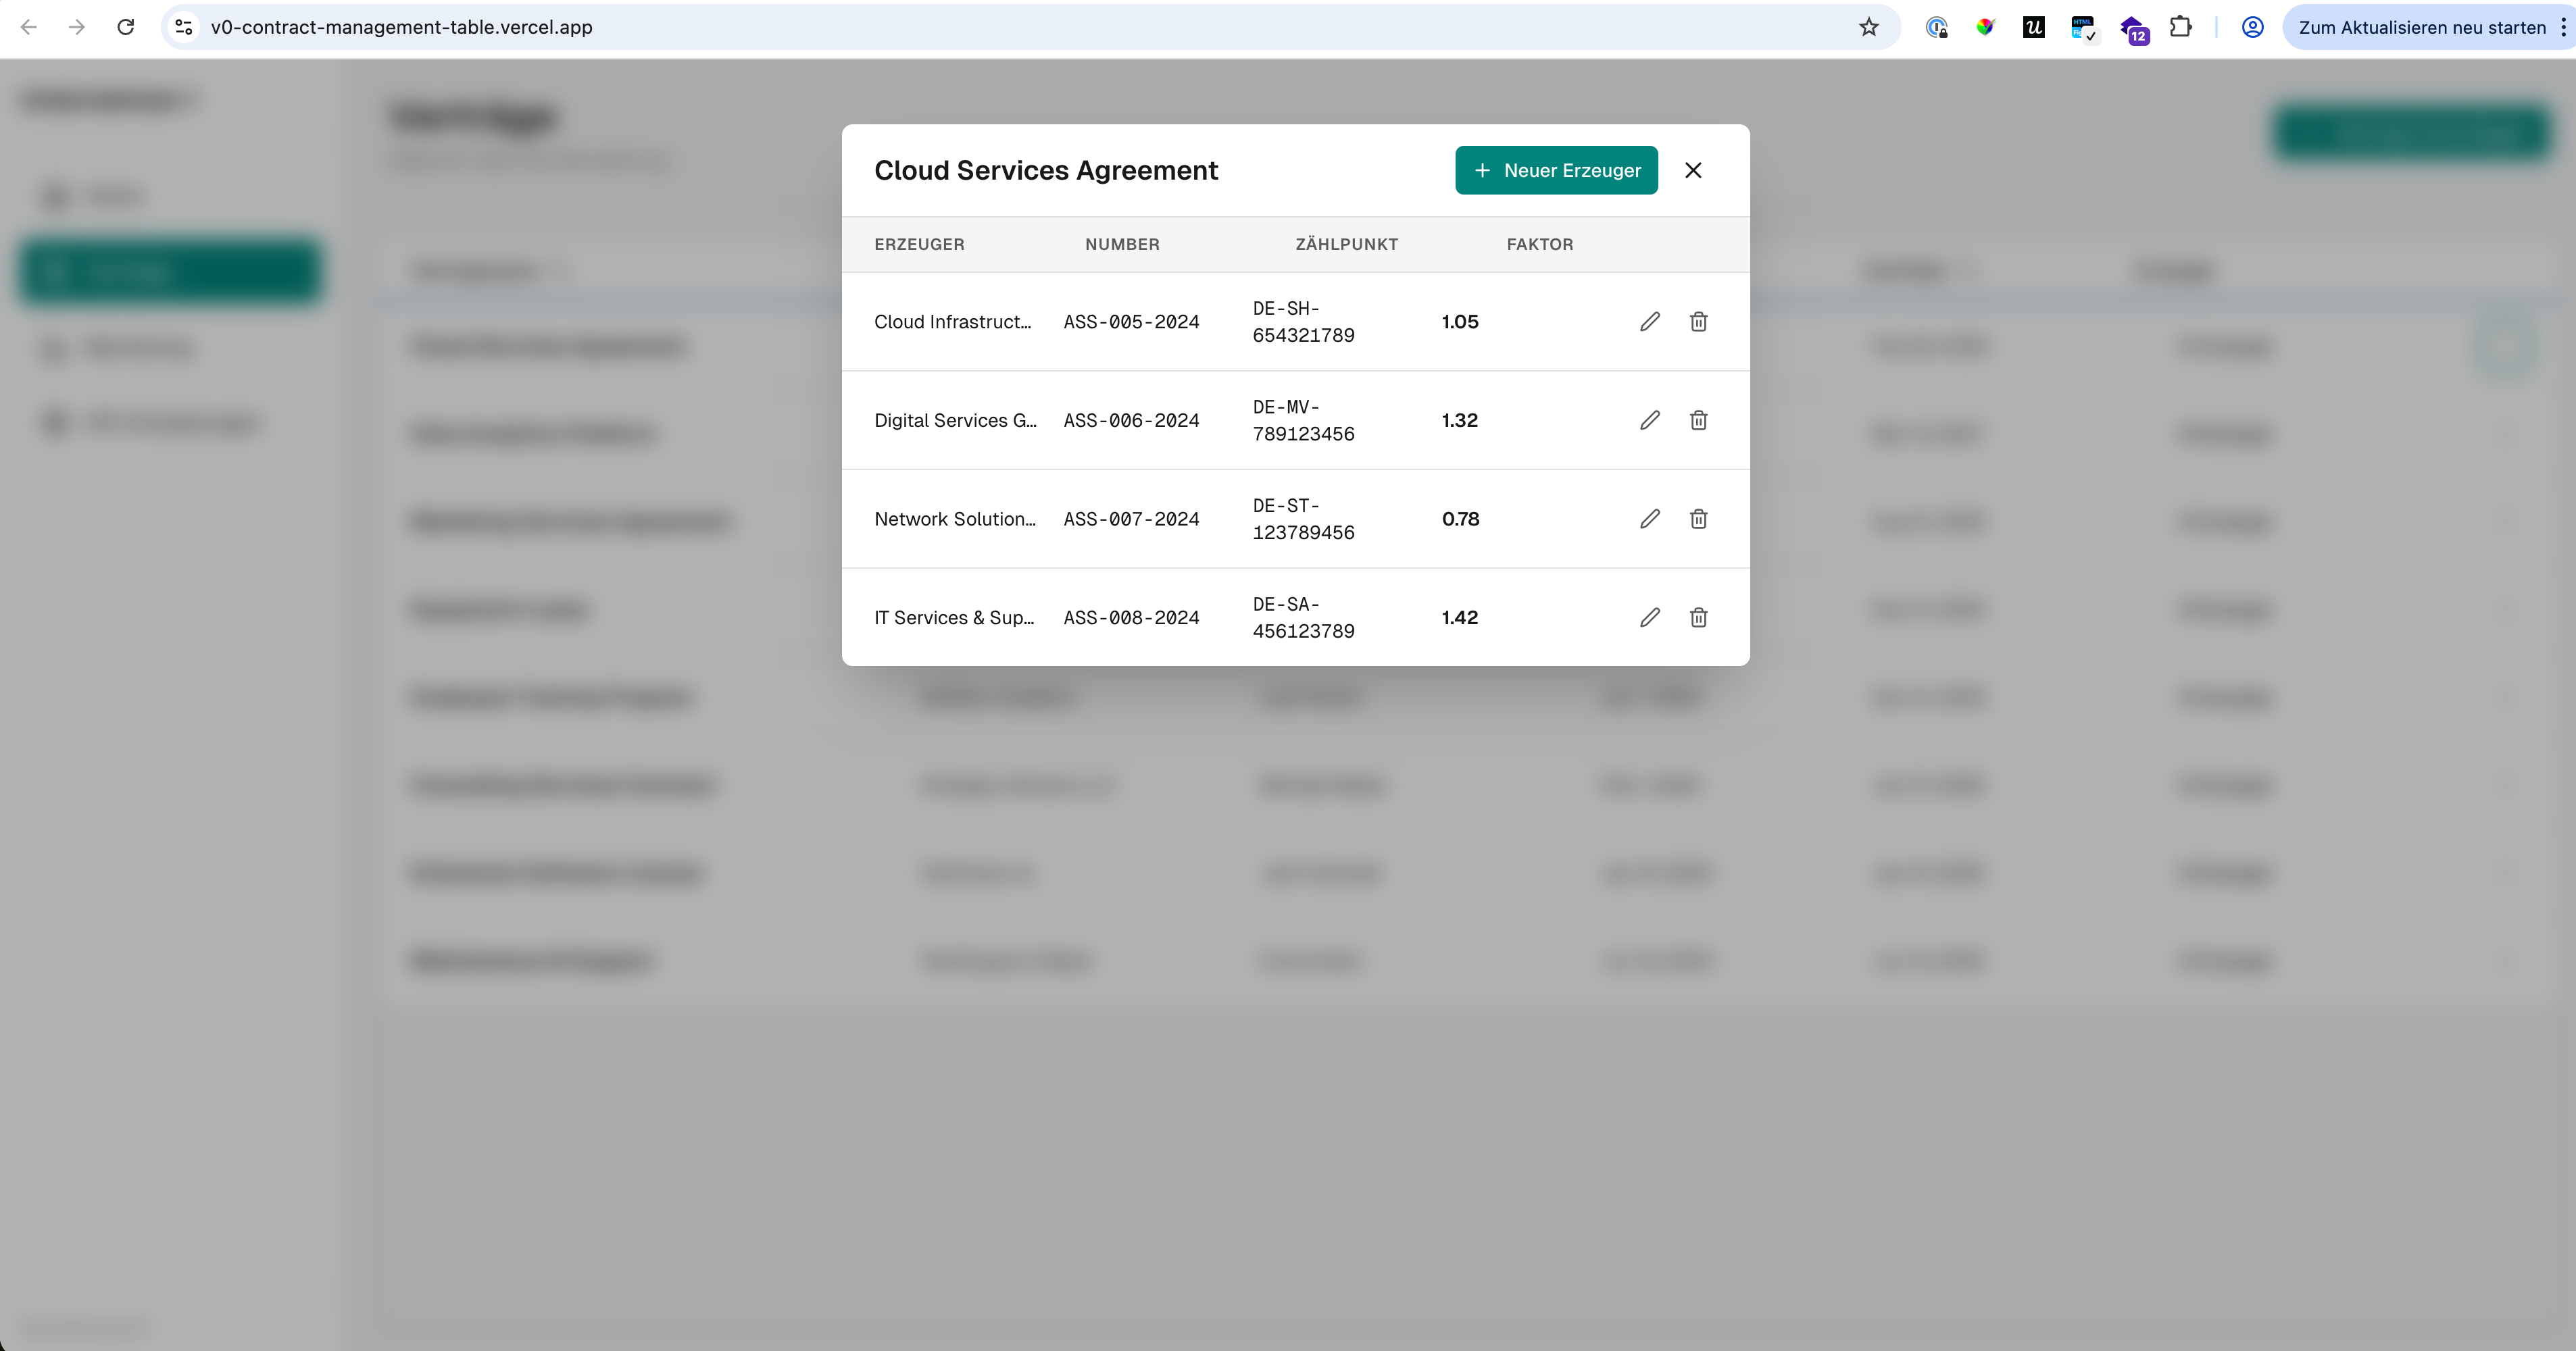The height and width of the screenshot is (1351, 2576).
Task: Delete the ASS-006-2024 Erzeuger row
Action: pyautogui.click(x=1698, y=419)
